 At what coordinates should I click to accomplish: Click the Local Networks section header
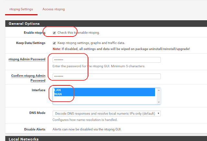(106, 138)
